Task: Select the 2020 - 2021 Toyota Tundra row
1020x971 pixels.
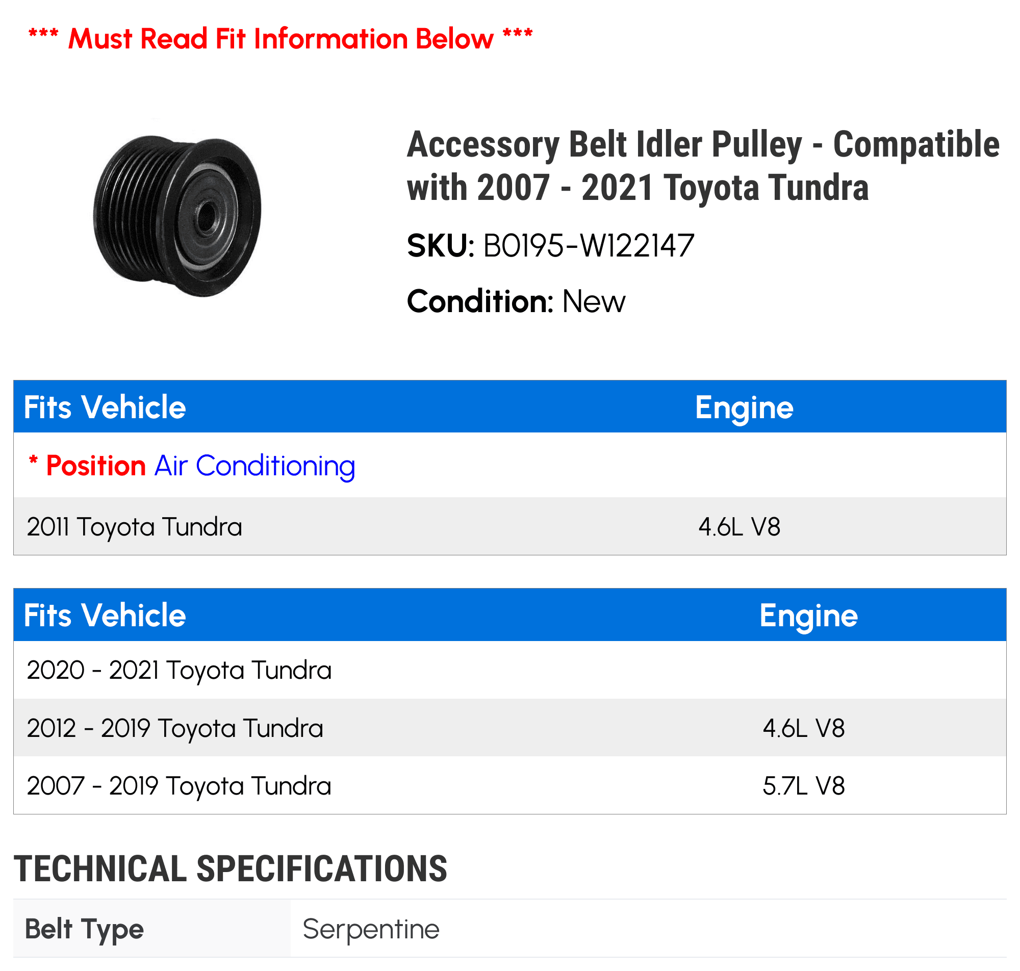Action: click(509, 670)
